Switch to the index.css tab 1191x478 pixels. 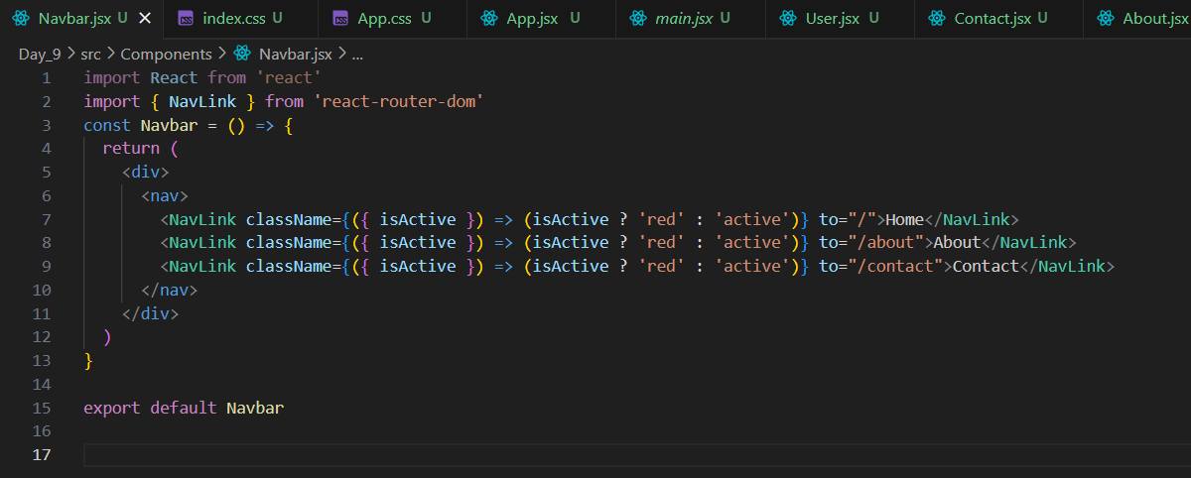(241, 18)
